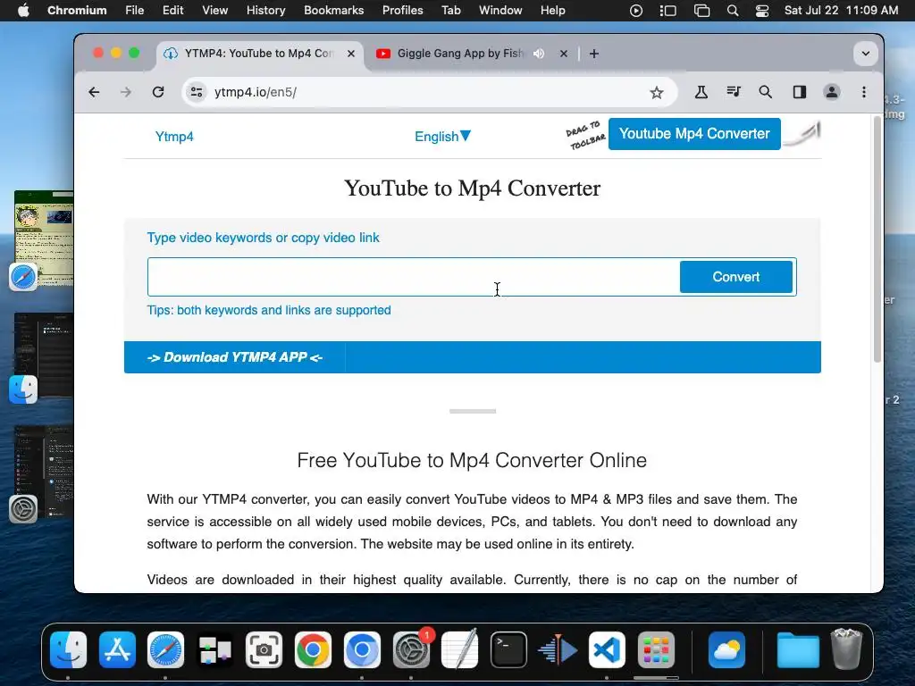Open the Profiles menu
The height and width of the screenshot is (686, 915).
[403, 11]
